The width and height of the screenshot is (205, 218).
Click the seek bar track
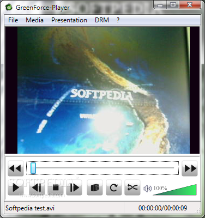coord(102,168)
